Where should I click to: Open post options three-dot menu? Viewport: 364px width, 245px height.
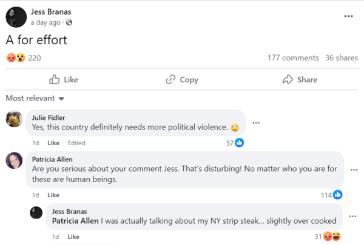tap(348, 16)
